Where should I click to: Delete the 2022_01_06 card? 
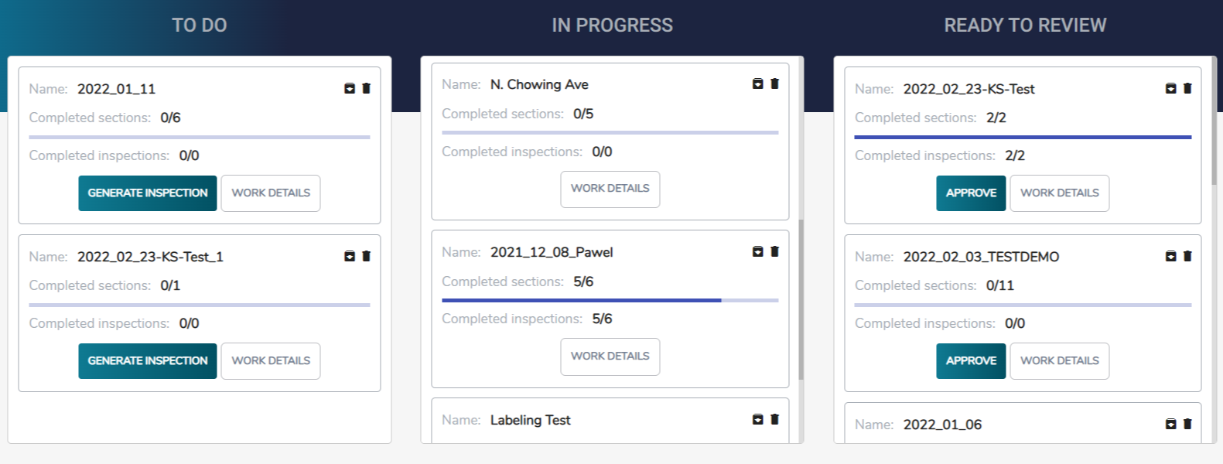coord(1187,424)
